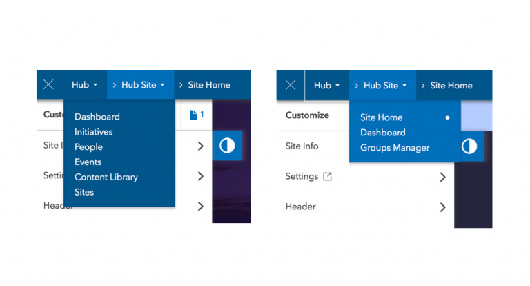Expand the Settings row chevron in right panel

(442, 177)
